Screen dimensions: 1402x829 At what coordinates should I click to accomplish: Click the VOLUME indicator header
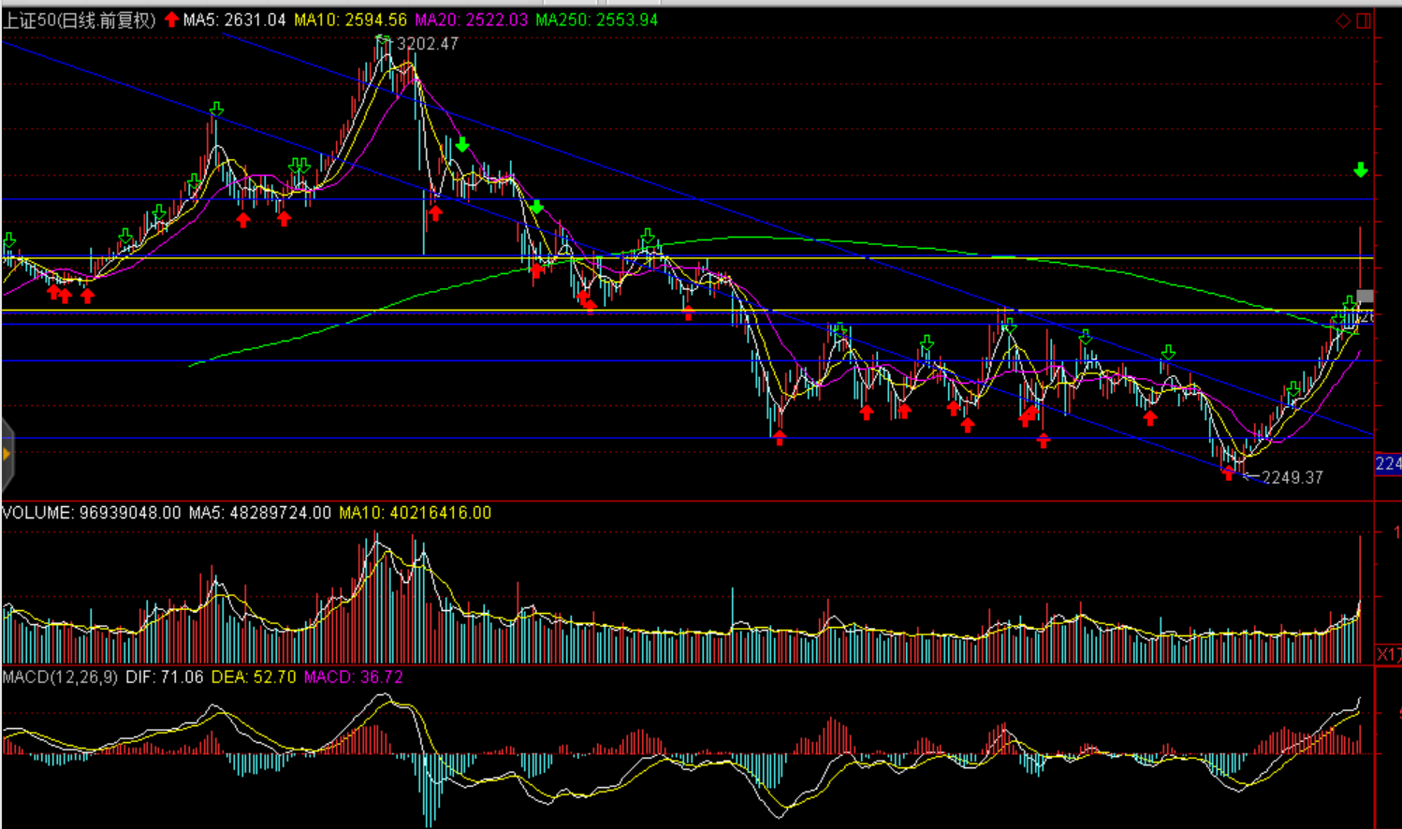(x=91, y=513)
